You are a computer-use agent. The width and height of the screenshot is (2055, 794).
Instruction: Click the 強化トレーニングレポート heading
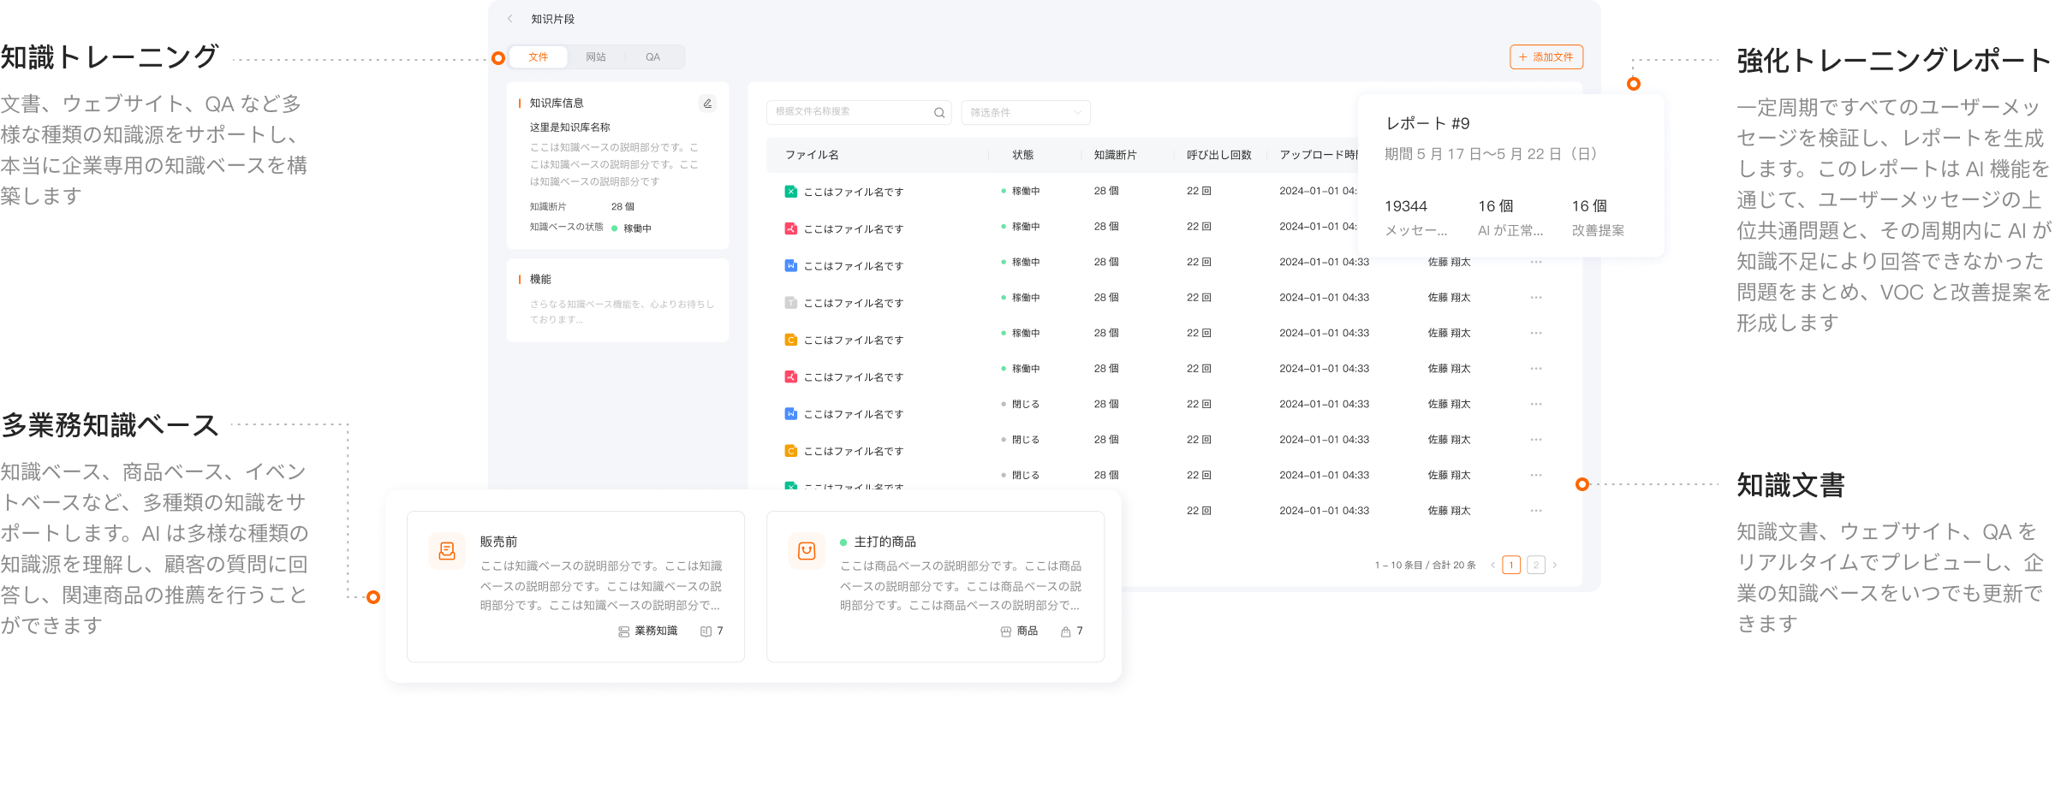click(x=1894, y=60)
